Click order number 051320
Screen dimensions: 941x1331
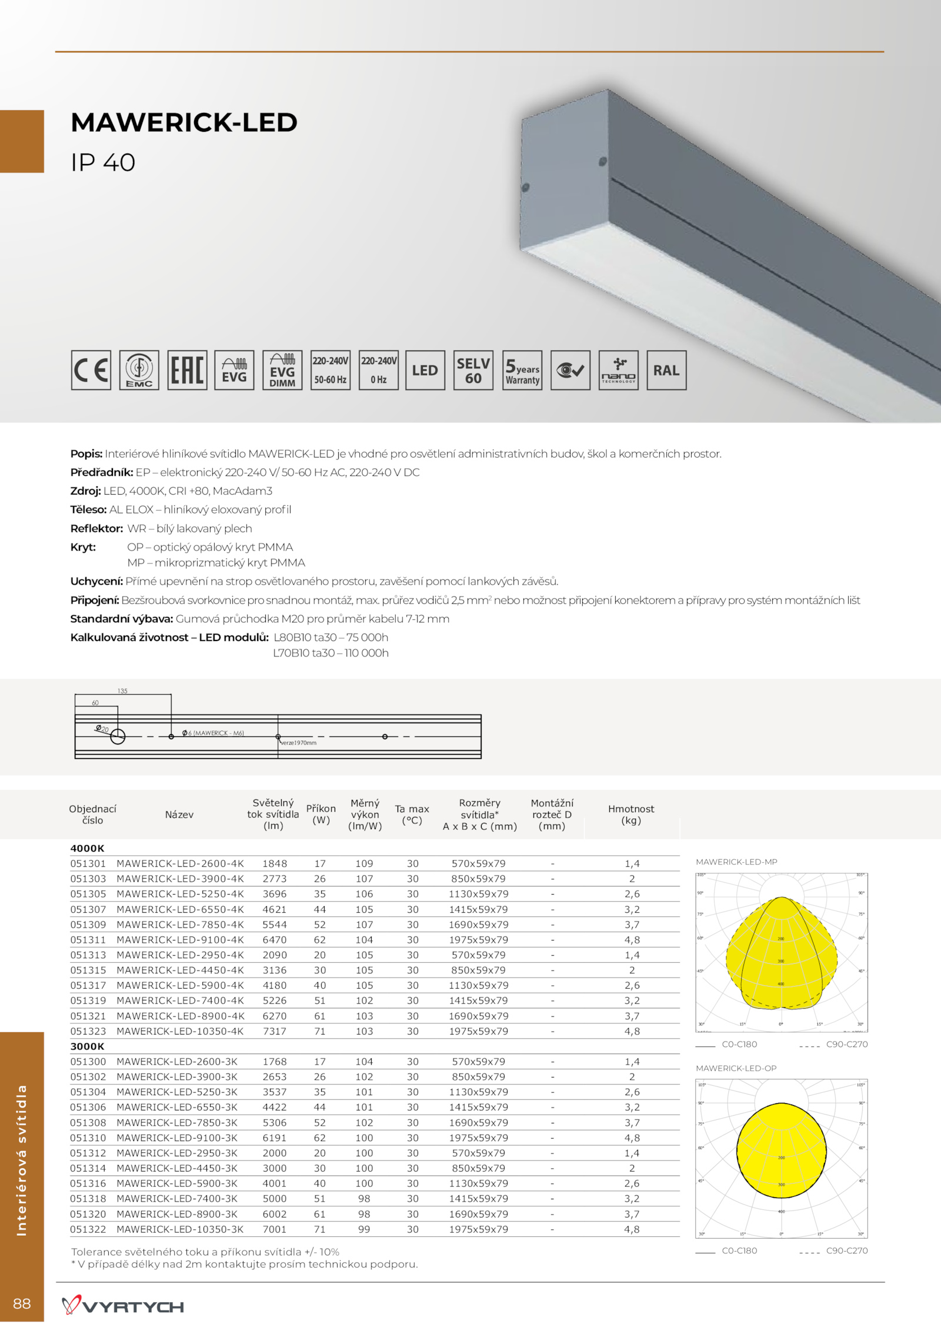click(x=88, y=1214)
